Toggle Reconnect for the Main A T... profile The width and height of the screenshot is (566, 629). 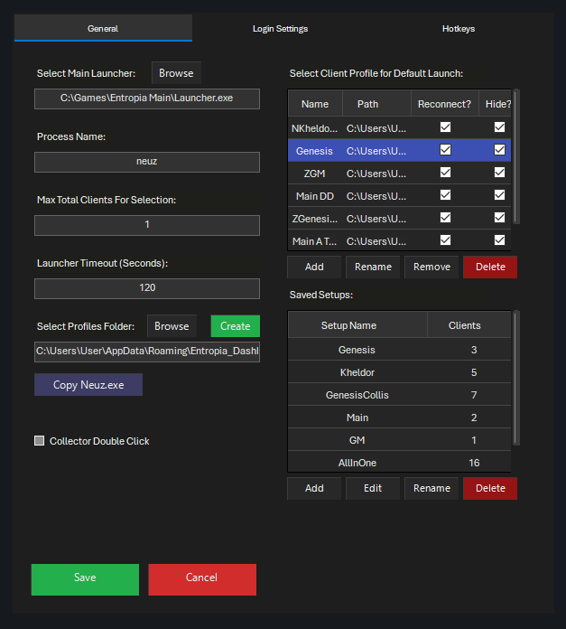(445, 239)
